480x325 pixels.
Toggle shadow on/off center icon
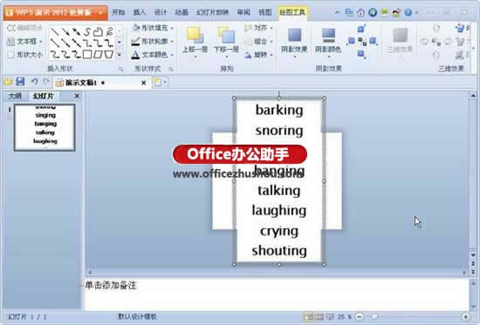click(362, 41)
